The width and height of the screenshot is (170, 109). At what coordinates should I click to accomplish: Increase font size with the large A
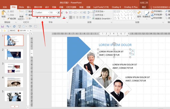point(59,12)
